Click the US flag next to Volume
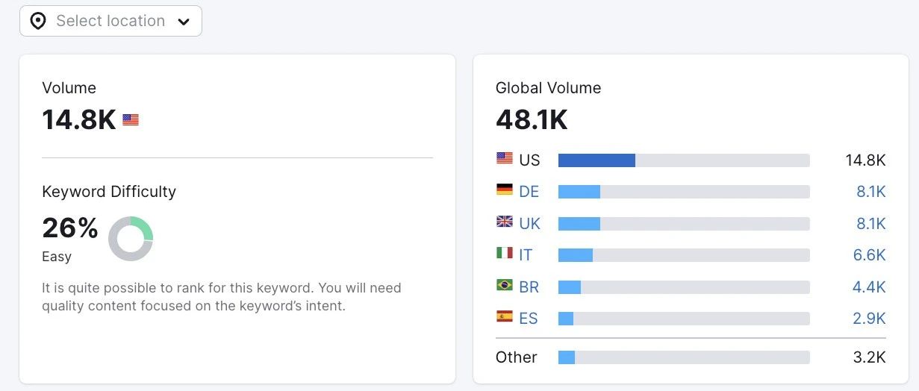The image size is (919, 391). pos(131,119)
